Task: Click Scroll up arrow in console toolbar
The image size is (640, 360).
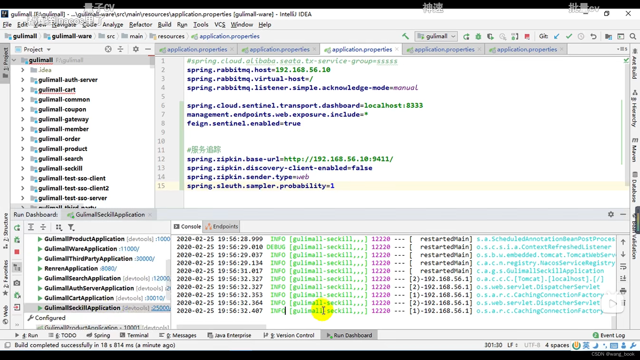Action: pos(623,242)
